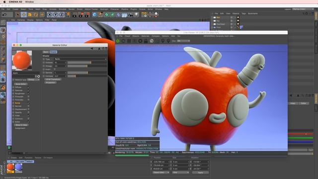This screenshot has height=179, width=318.
Task: Click Projection button
Action: pos(50,83)
